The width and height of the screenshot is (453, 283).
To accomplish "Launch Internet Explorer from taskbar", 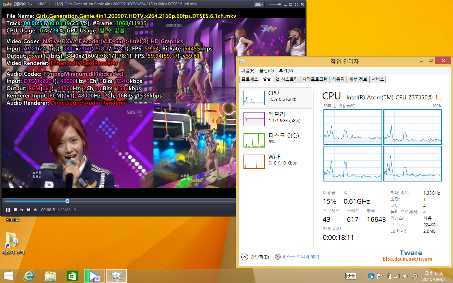I will click(29, 276).
